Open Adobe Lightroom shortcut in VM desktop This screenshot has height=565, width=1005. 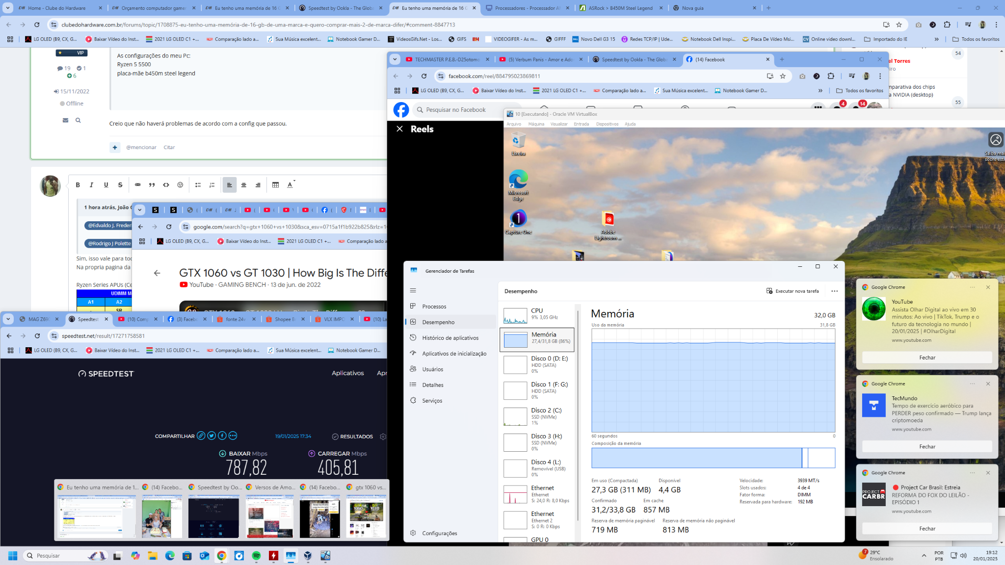click(608, 226)
